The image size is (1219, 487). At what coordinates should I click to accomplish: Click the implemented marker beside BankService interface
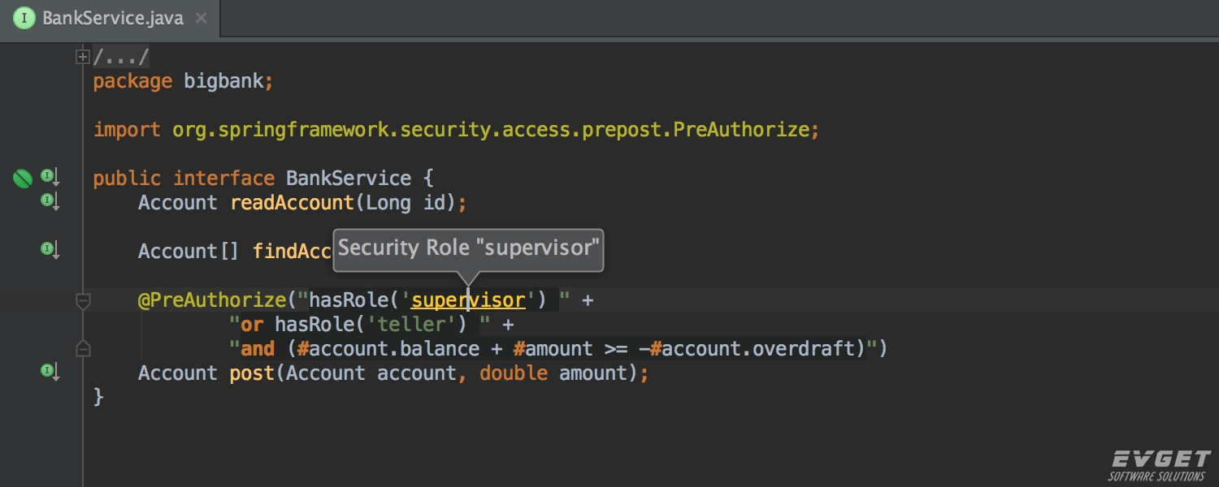(50, 178)
